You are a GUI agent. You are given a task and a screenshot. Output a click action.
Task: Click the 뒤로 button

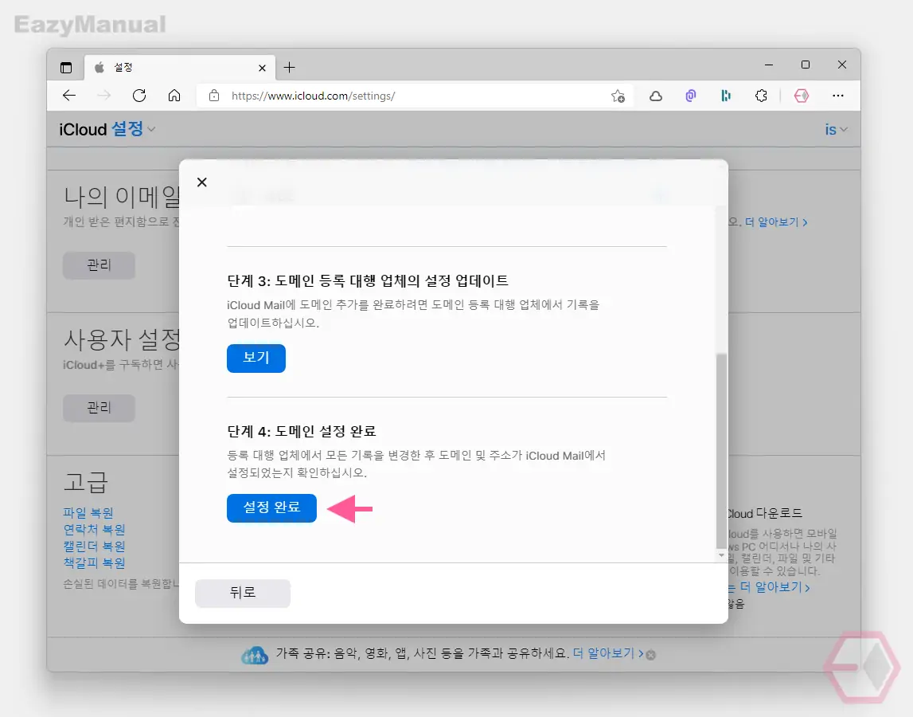pyautogui.click(x=243, y=593)
